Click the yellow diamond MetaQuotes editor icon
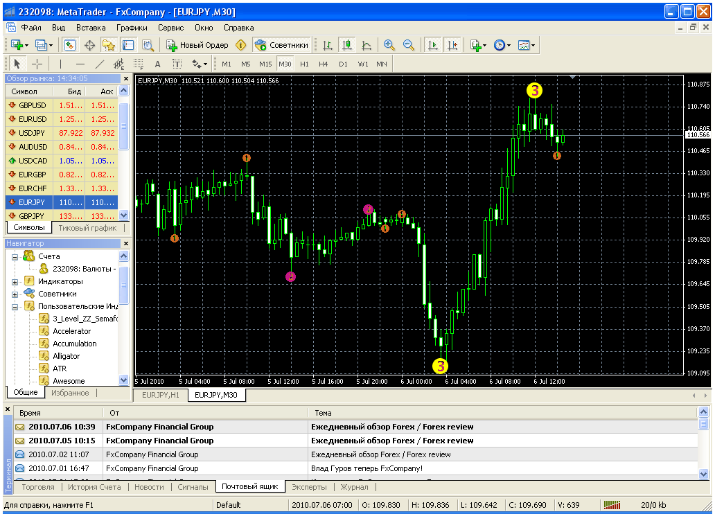The width and height of the screenshot is (715, 514). (241, 45)
